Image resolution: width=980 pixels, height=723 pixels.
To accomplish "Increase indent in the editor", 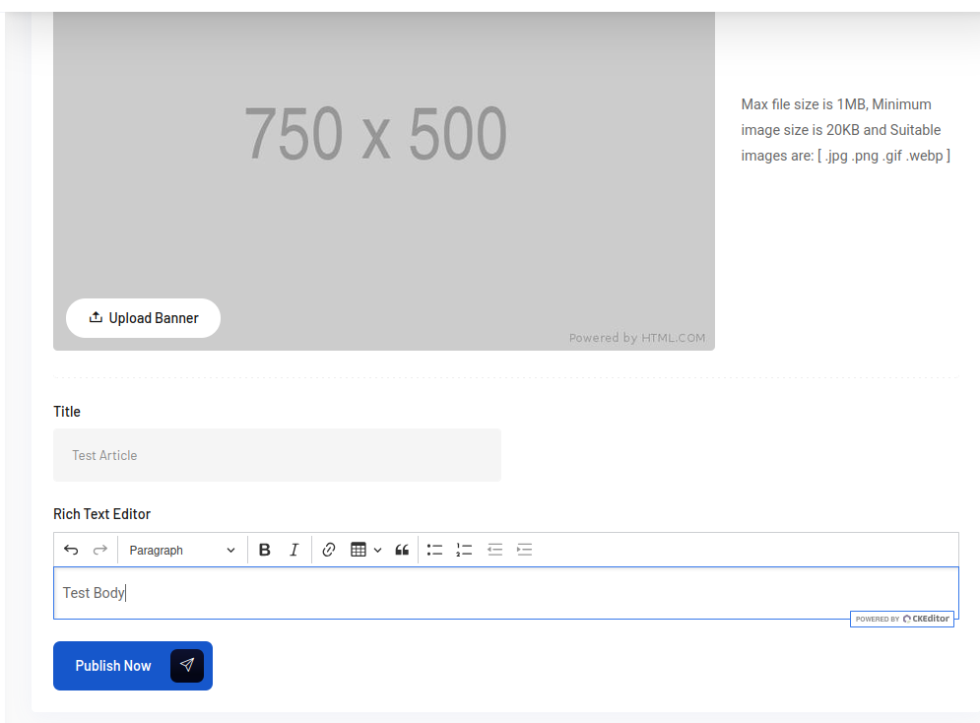I will click(x=524, y=550).
